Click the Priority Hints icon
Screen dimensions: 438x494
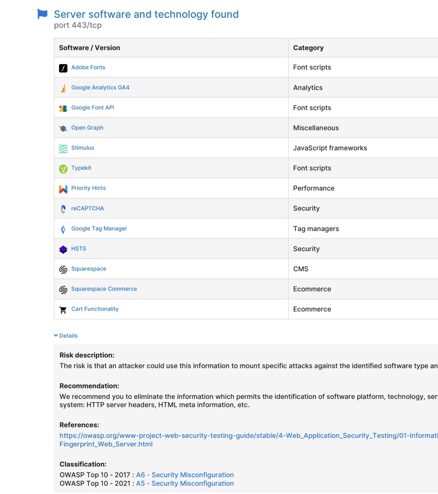[63, 189]
